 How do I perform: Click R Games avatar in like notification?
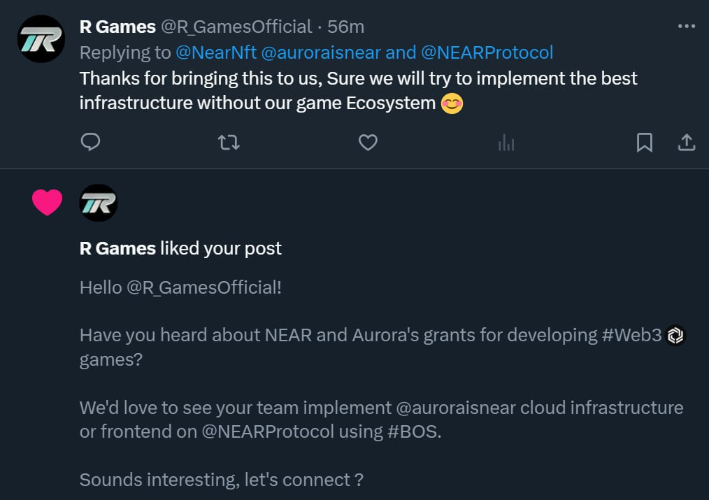[99, 203]
